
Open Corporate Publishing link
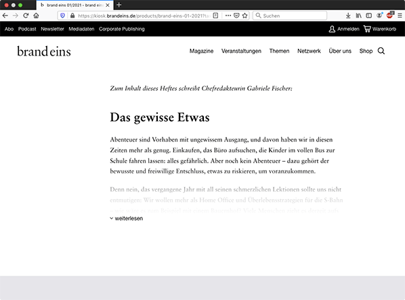click(x=122, y=29)
